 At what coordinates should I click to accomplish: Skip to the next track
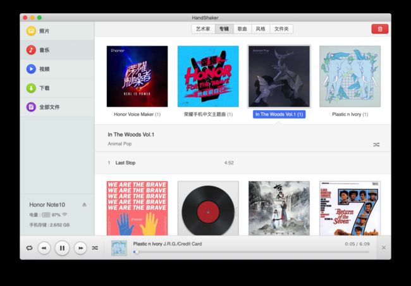pyautogui.click(x=80, y=248)
